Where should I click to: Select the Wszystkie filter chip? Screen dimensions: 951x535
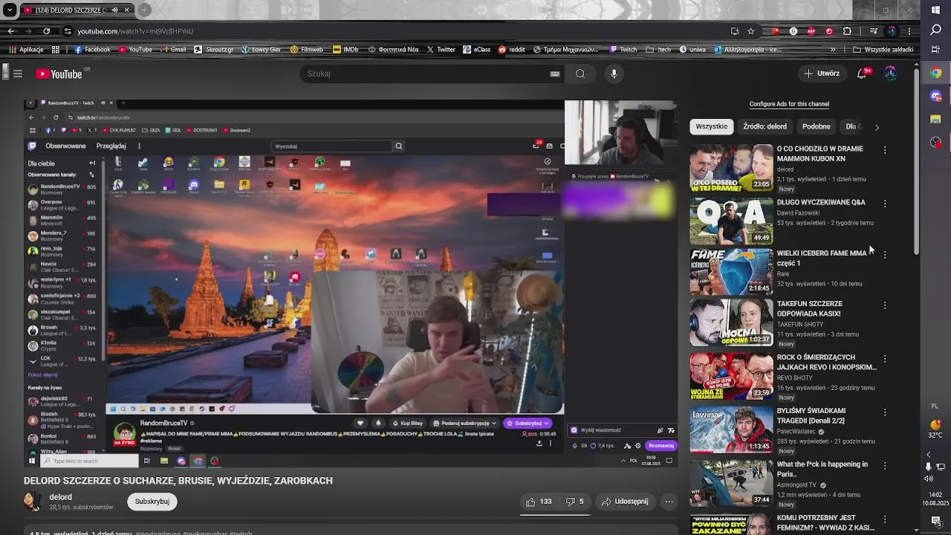712,126
